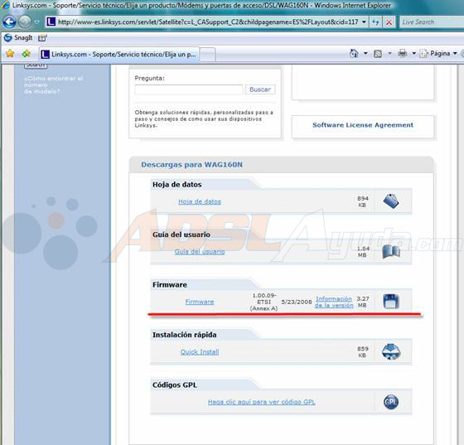
Task: Click the firmware date 5/23/2008
Action: tap(297, 302)
